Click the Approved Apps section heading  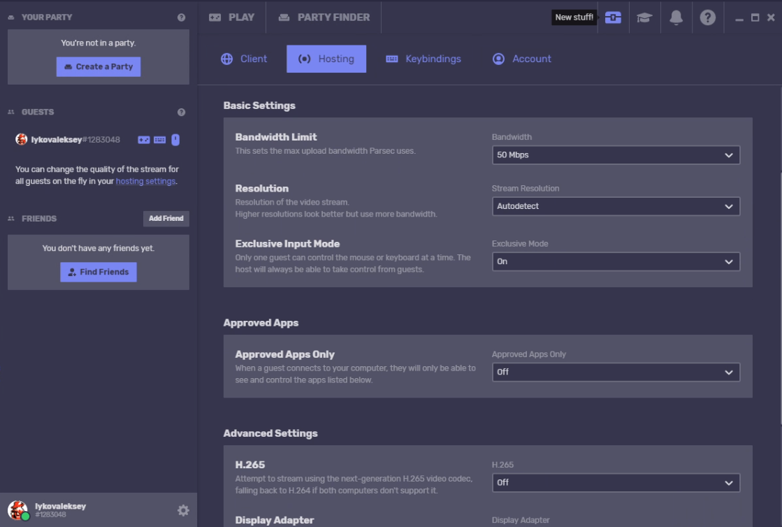tap(261, 323)
